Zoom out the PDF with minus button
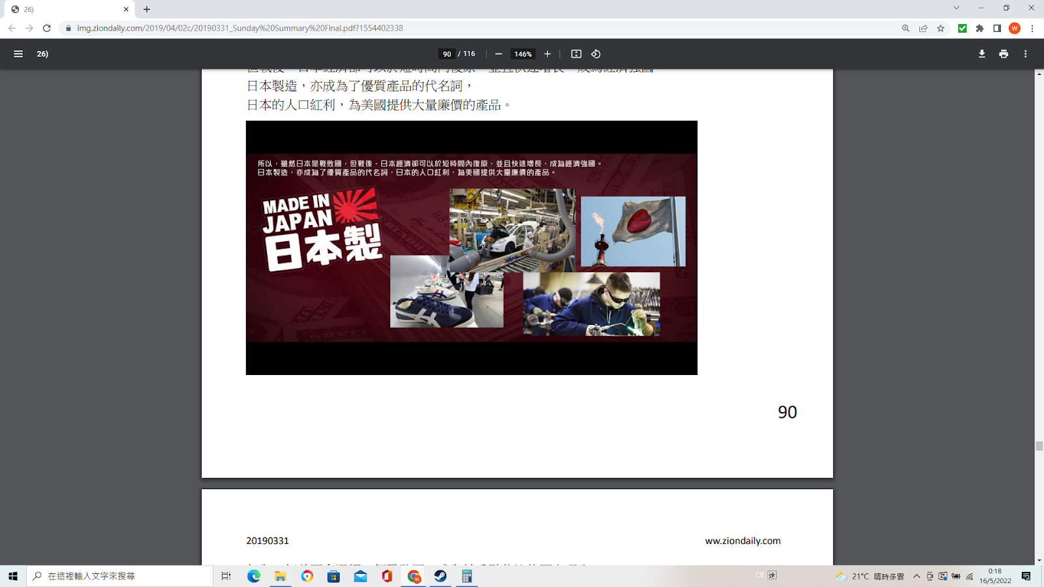 click(499, 54)
